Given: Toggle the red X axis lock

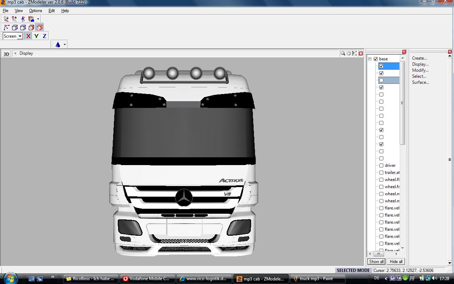Looking at the screenshot, I should pos(28,36).
